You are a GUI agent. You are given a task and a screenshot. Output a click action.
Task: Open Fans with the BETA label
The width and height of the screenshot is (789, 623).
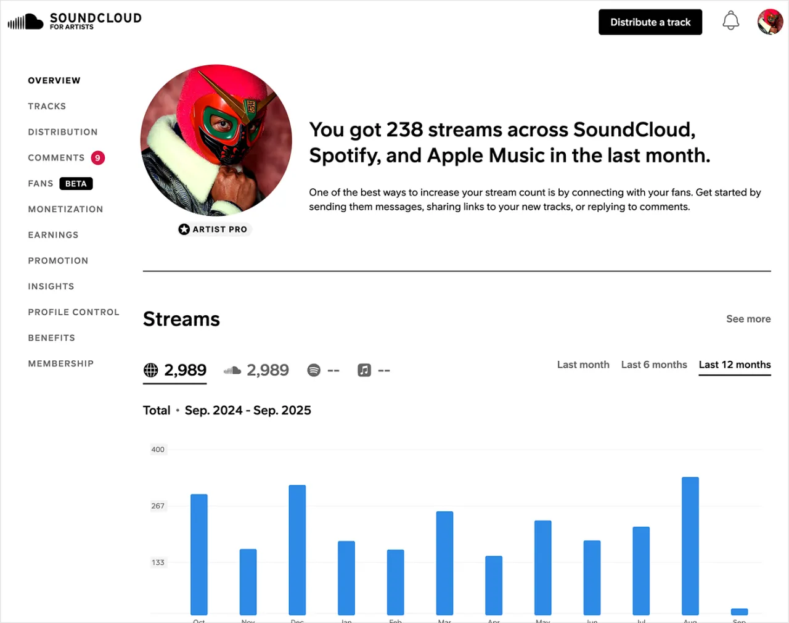[x=59, y=183]
